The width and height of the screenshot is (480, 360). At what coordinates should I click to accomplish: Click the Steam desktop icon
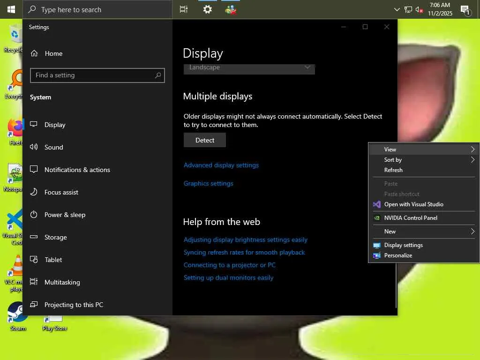18,316
